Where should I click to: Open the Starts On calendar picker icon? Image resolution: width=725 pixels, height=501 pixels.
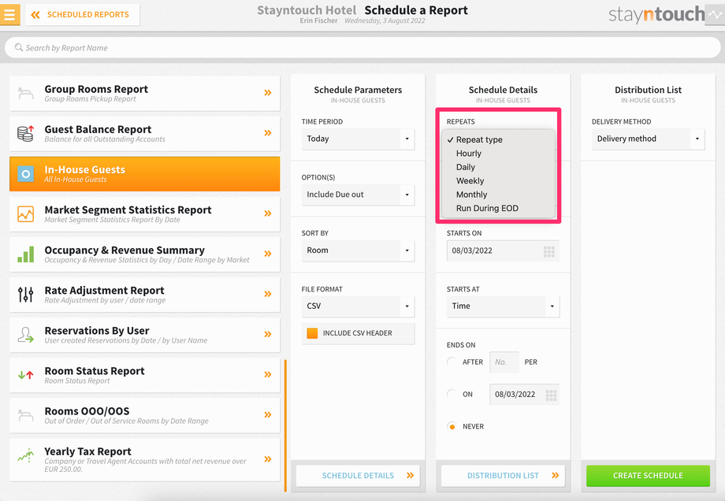tap(548, 251)
